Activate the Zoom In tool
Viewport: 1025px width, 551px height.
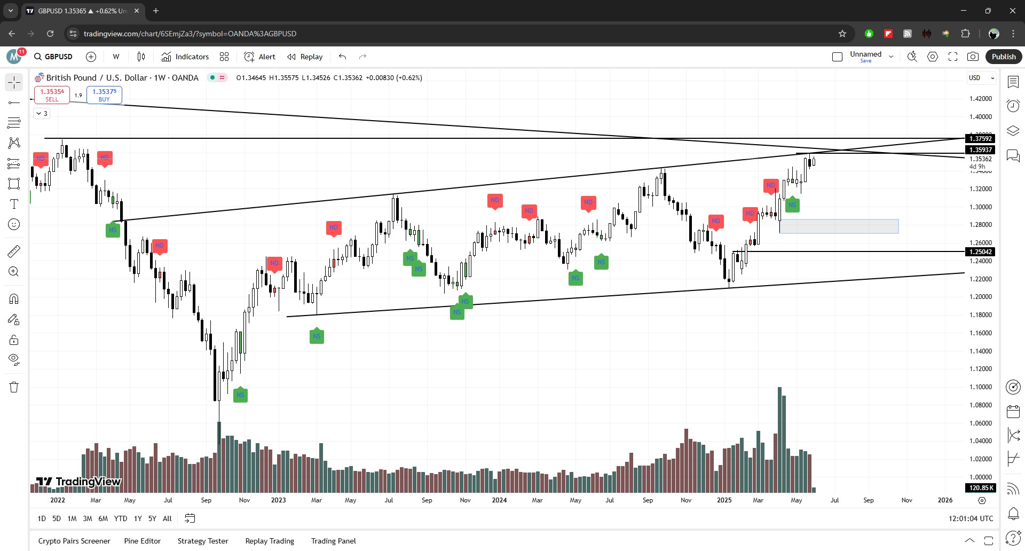pos(14,272)
